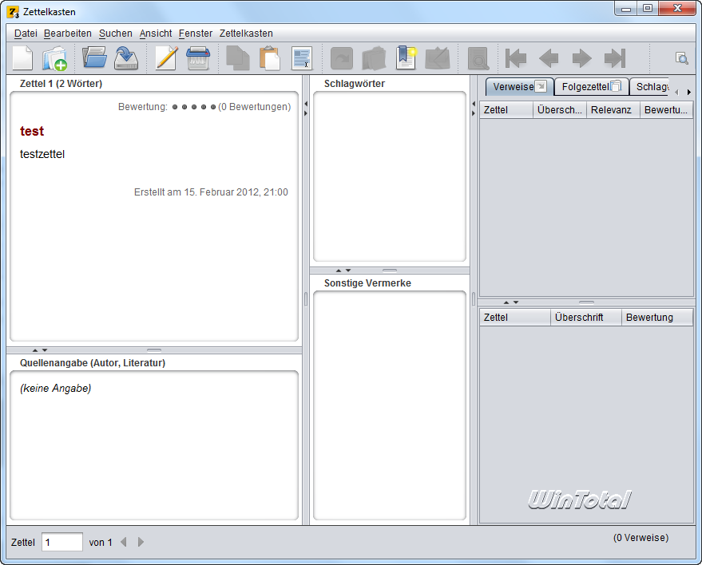Click the copy documents toolbar icon
The image size is (702, 565).
click(238, 58)
